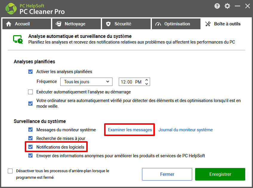
Task: Click the PC Cleaner Pro leaf logo
Action: (11, 9)
